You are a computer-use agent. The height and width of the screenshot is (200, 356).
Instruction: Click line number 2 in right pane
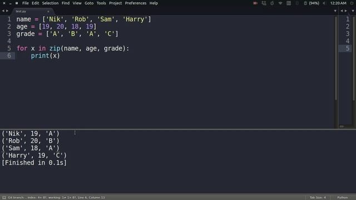coord(347,27)
